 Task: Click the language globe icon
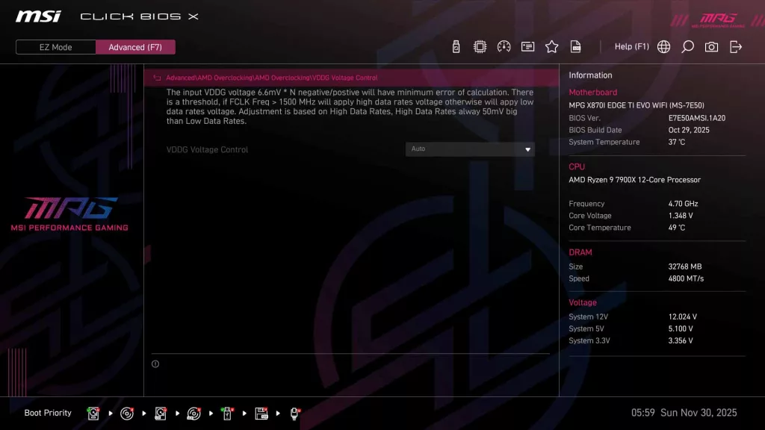coord(663,46)
